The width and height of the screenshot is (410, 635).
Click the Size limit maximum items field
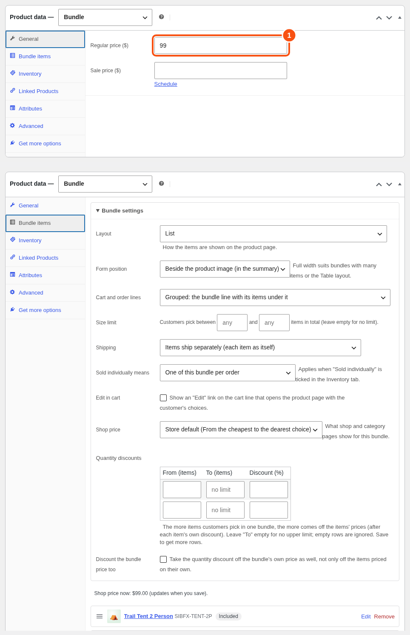(274, 323)
